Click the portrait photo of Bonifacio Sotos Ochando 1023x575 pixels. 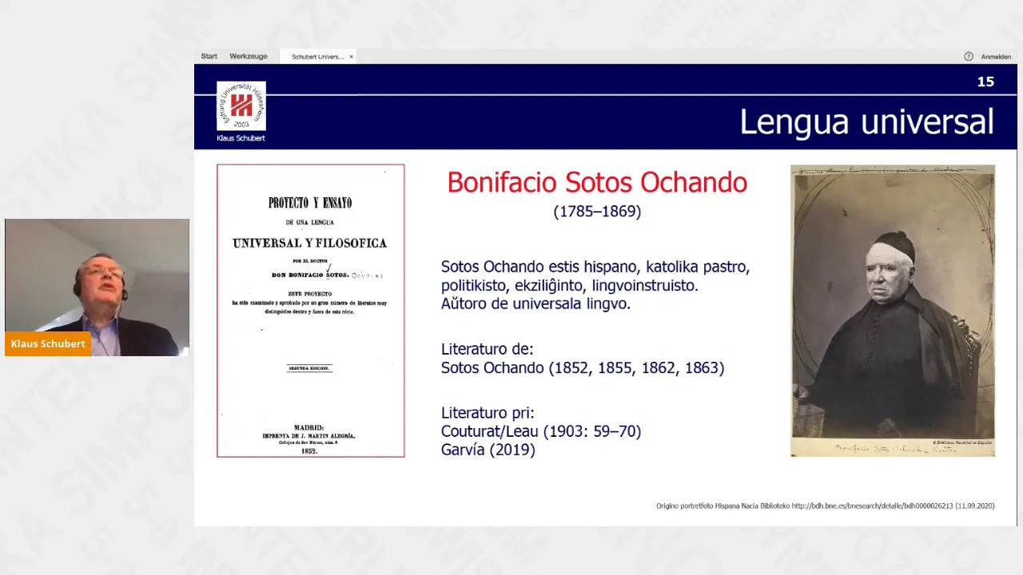pos(893,311)
